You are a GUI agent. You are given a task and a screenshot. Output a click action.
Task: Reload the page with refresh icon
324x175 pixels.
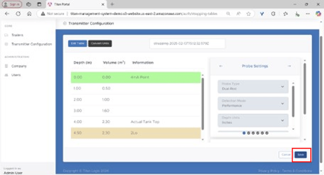18,14
